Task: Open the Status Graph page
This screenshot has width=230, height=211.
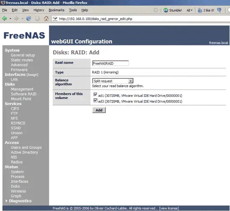Action: [16, 196]
